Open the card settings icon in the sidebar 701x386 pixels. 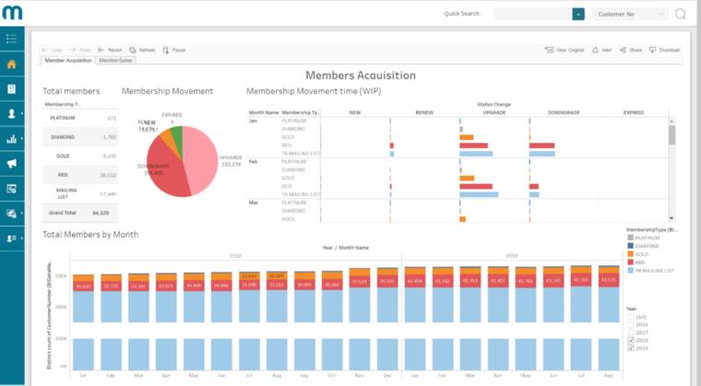point(12,189)
